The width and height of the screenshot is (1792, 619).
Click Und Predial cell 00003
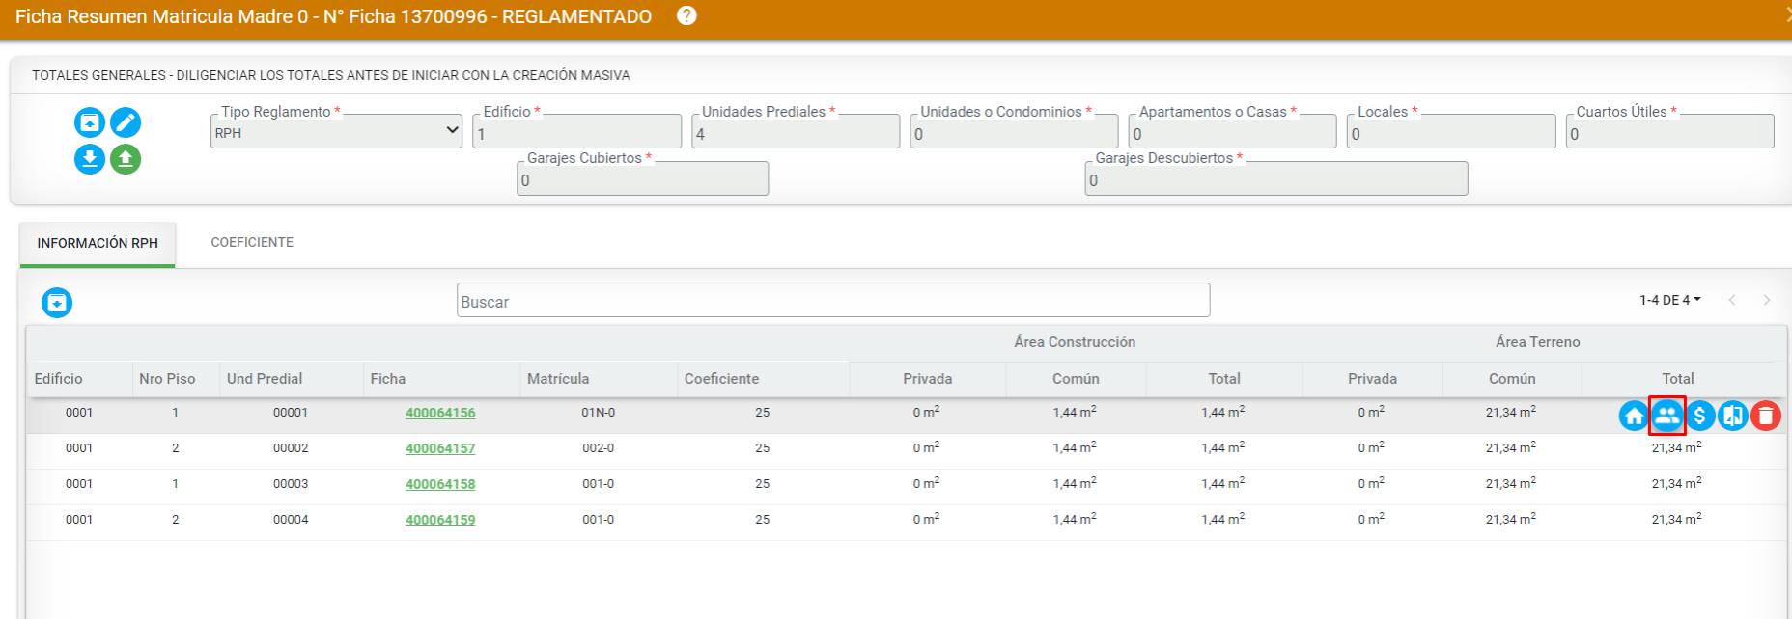[291, 484]
